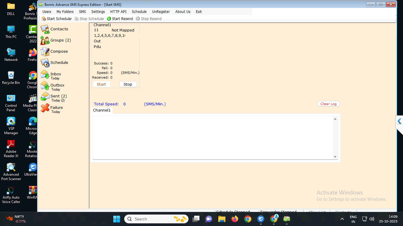Click the taskbar Search box
Viewport: 403px width, 226px height.
point(156,219)
